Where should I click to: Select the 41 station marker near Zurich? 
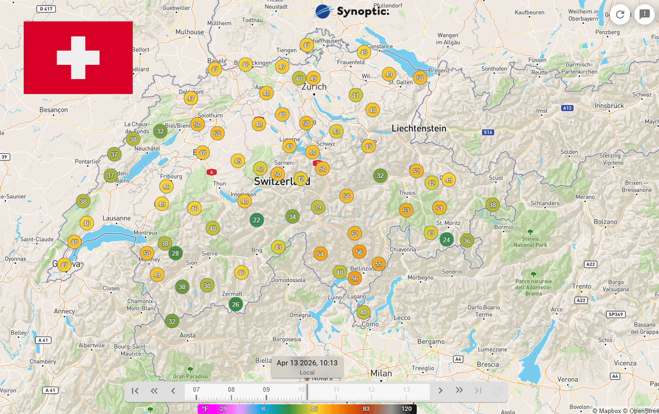tap(355, 96)
